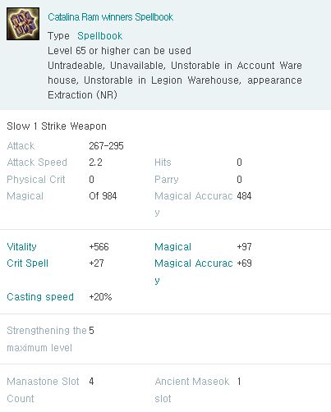The height and width of the screenshot is (412, 331).
Task: Open the Catalina Ram winners Spellbook link
Action: click(110, 17)
